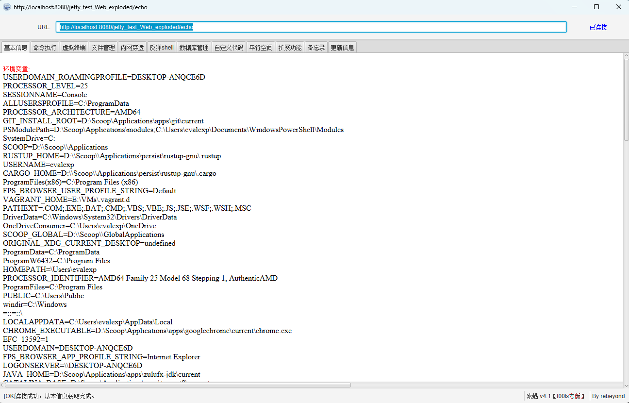Select the 自定义代码 tab
Viewport: 629px width, 403px height.
coord(229,48)
